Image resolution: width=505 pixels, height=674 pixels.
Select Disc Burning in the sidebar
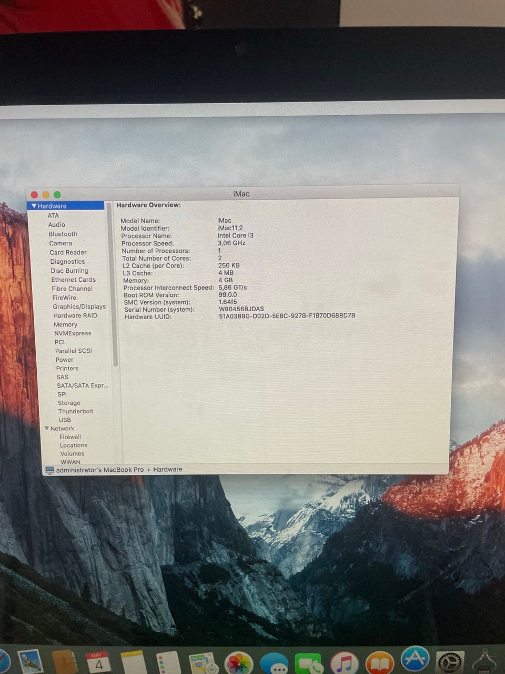[x=69, y=271]
